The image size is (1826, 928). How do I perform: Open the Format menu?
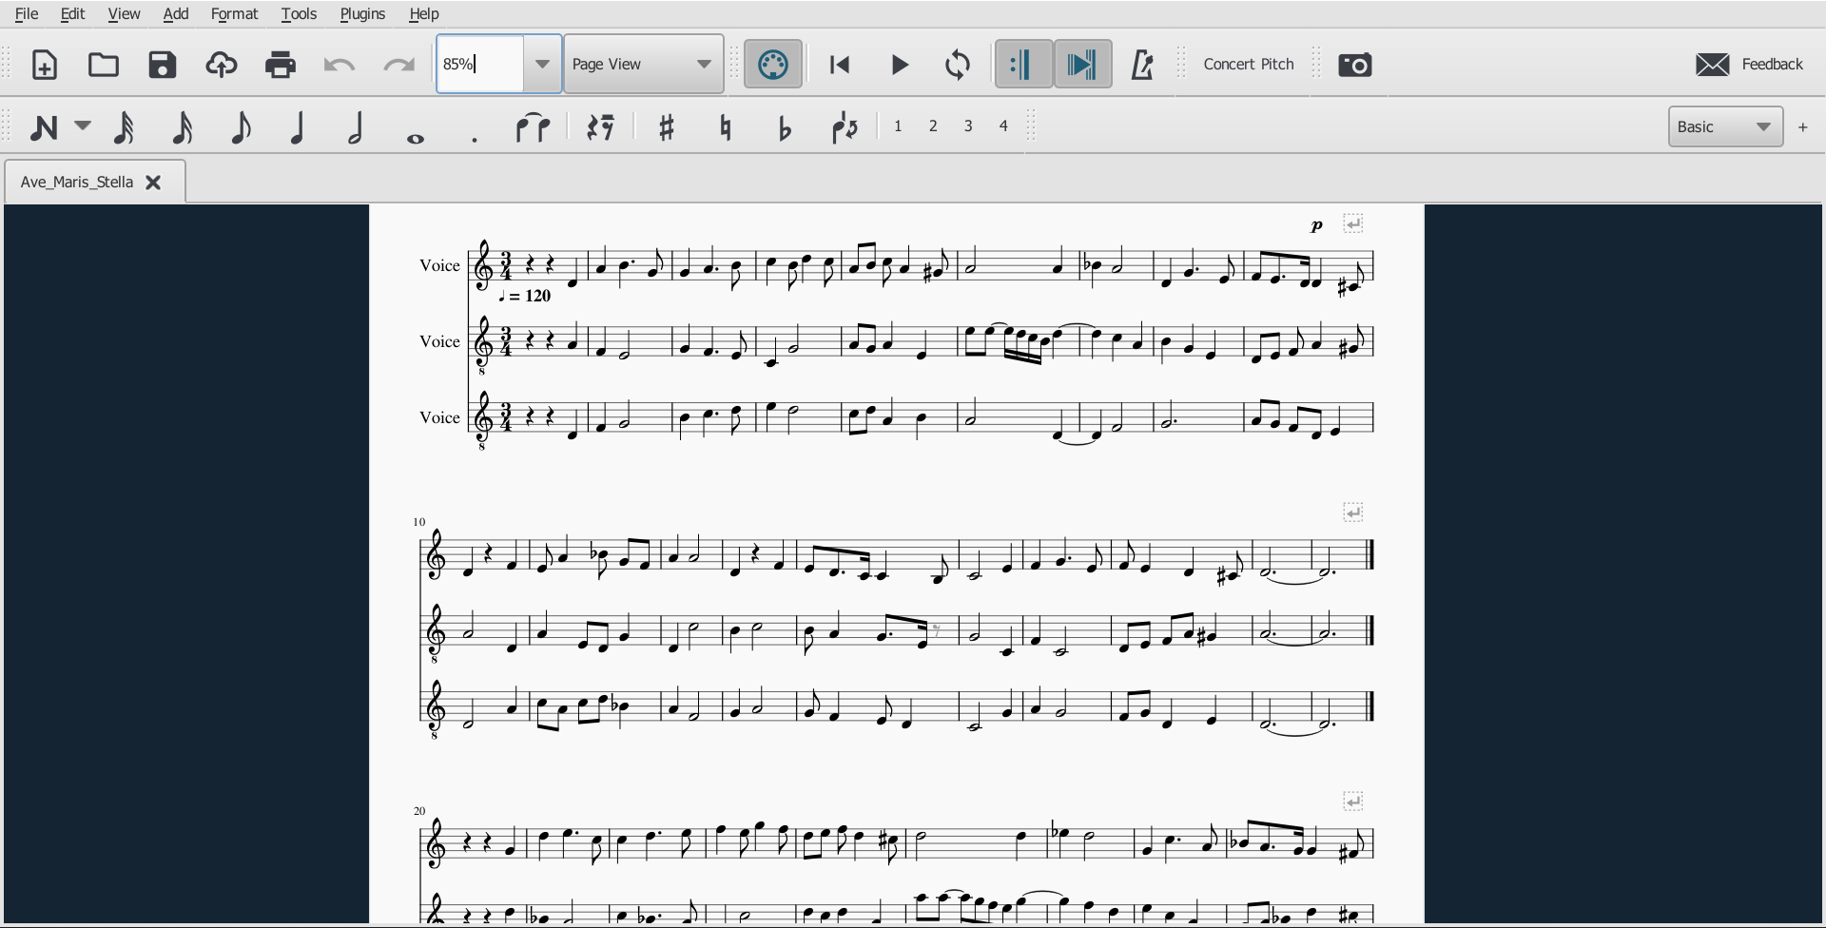click(234, 13)
